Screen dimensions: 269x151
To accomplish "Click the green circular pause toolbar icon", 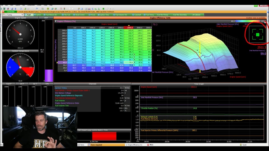I will [48, 9].
